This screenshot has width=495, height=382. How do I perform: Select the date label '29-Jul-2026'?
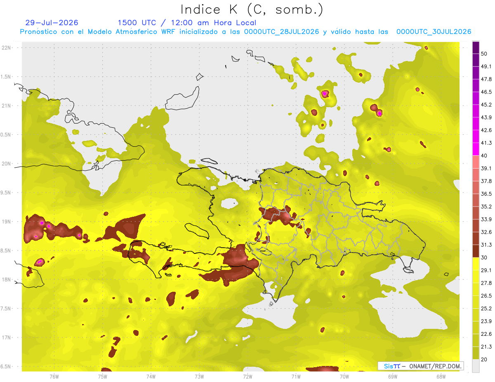(52, 23)
